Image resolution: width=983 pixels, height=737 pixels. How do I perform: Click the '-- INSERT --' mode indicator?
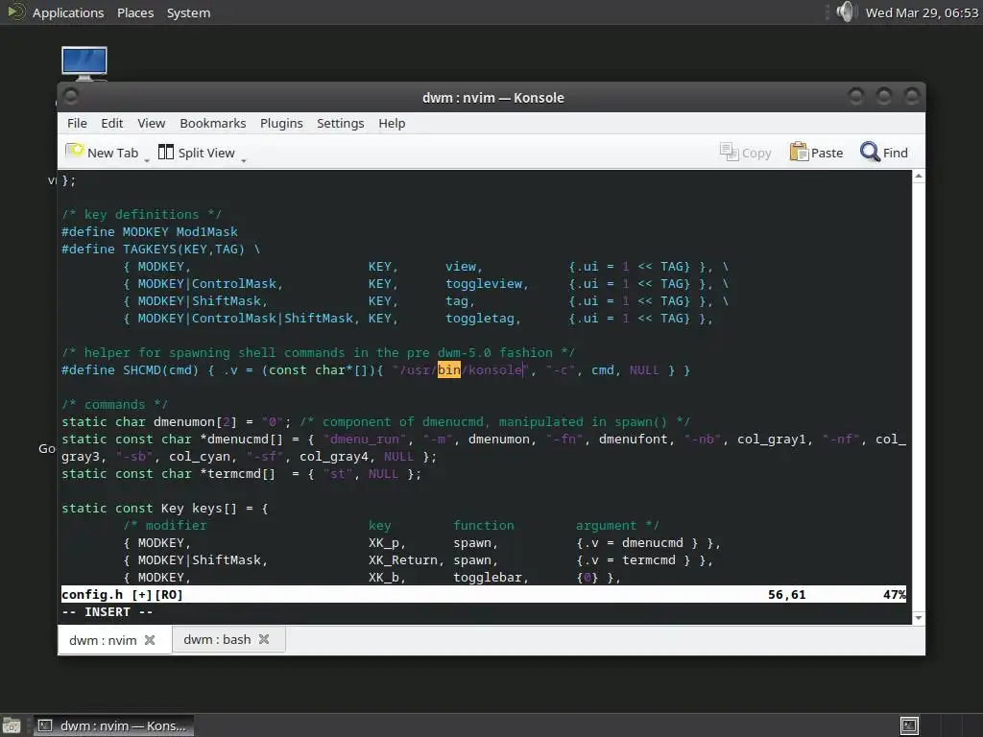pyautogui.click(x=108, y=611)
